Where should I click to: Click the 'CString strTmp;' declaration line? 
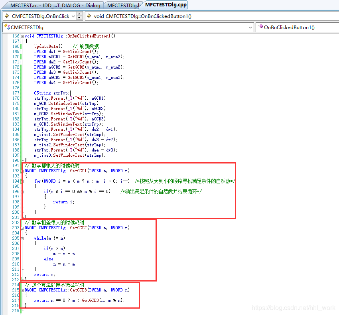[x=52, y=93]
